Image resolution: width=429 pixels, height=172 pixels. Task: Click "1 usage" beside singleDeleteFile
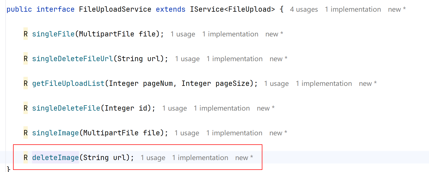click(x=174, y=108)
